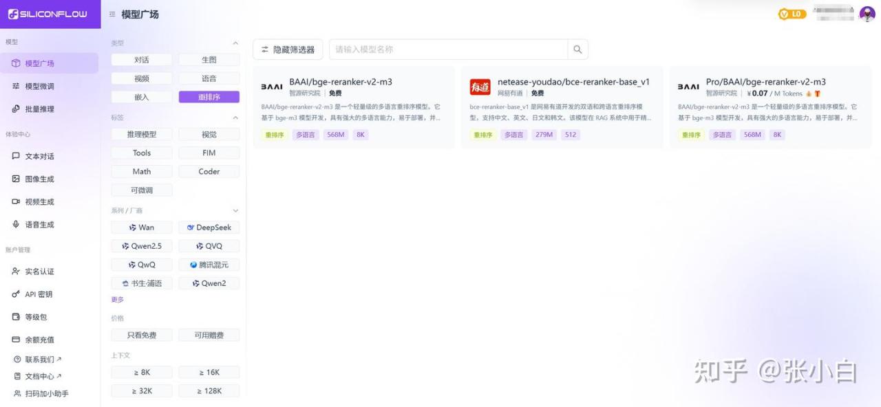Image resolution: width=881 pixels, height=407 pixels.
Task: Open the Pro/BAAI/bge-reranker-v2-m3 model title
Action: pos(766,82)
